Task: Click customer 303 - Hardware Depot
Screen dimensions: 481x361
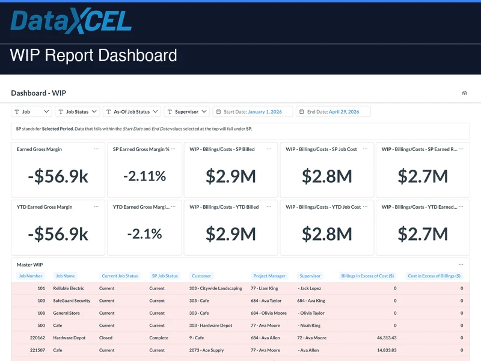Action: (211, 326)
